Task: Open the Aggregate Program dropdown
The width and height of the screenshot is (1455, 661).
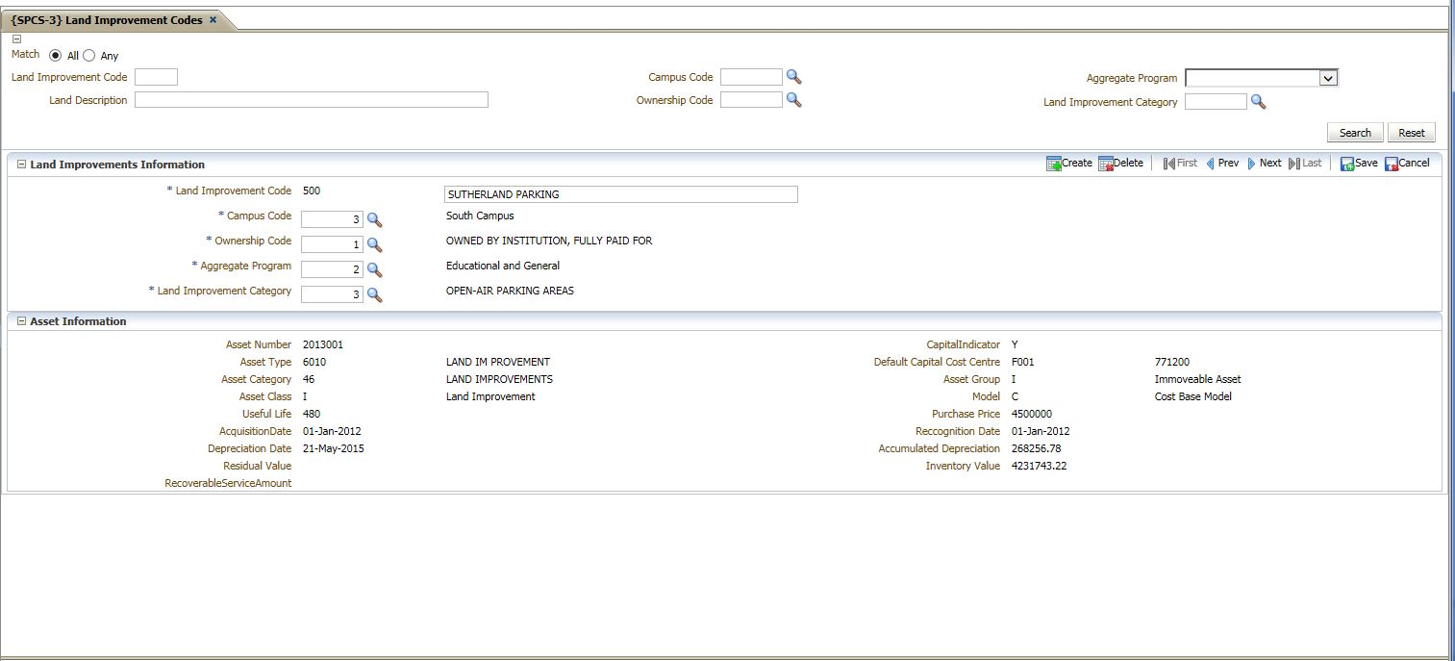Action: pyautogui.click(x=1328, y=79)
